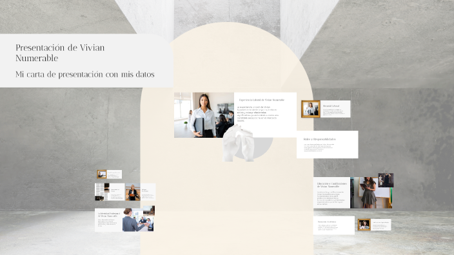
Task: Open the 'Experiencia Laboral de Vivian Numerable' text card
Action: (265, 115)
